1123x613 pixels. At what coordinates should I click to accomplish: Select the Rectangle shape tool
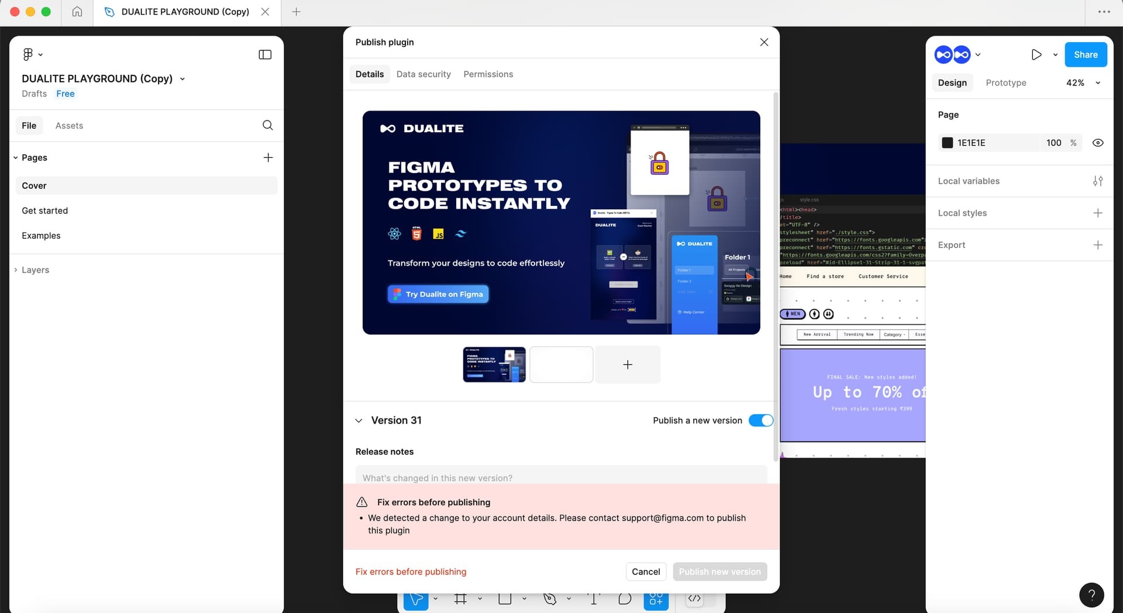tap(505, 599)
